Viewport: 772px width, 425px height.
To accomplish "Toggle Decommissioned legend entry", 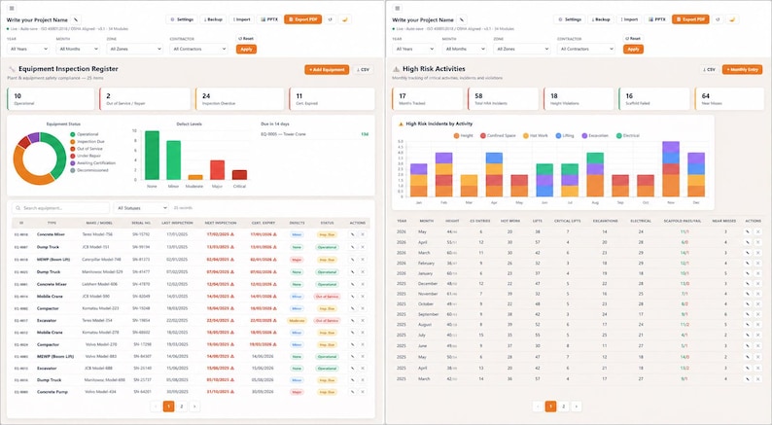I will [x=89, y=170].
